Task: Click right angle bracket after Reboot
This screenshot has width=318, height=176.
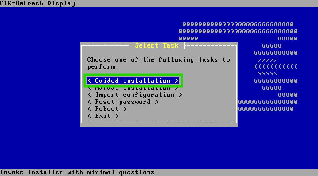Action: [x=125, y=109]
